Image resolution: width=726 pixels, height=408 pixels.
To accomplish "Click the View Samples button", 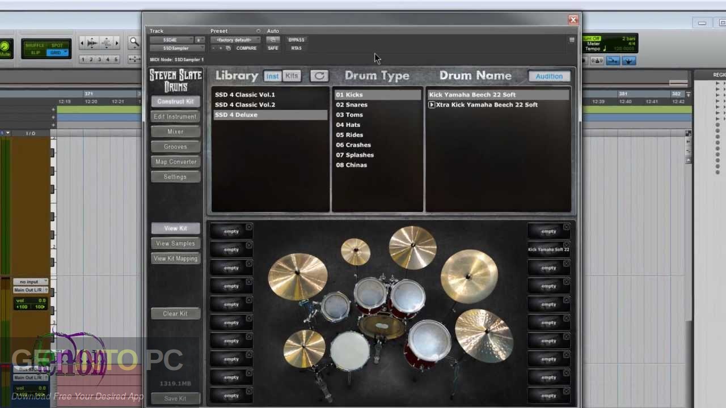I will pyautogui.click(x=175, y=243).
